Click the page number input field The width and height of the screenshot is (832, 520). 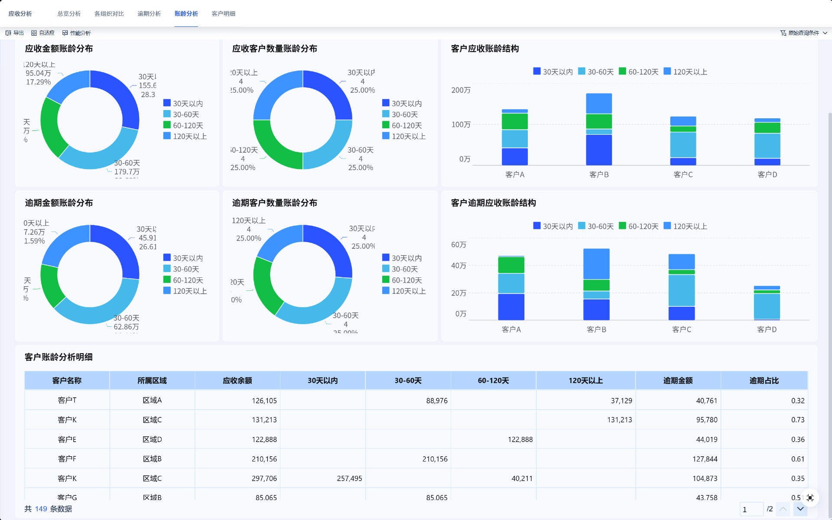[x=751, y=509]
